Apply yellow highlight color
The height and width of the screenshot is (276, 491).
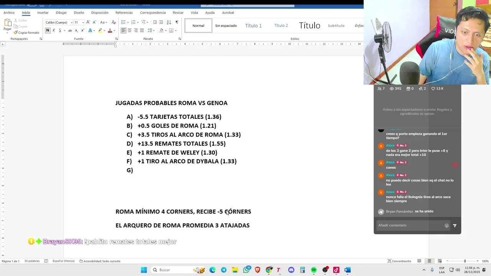point(100,30)
